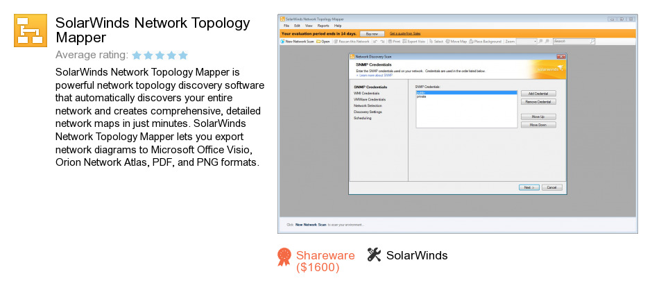Image resolution: width=652 pixels, height=292 pixels.
Task: Open the File menu
Action: coord(286,26)
